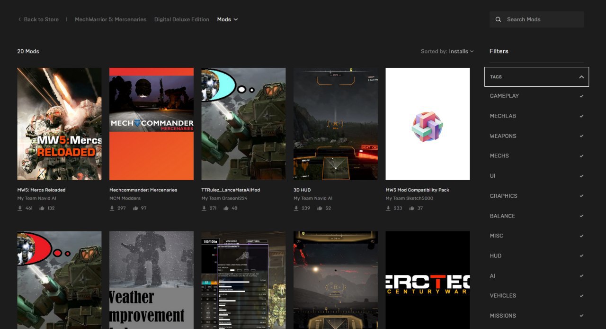Collapse the TAGS filter section
The image size is (606, 329).
pos(536,77)
